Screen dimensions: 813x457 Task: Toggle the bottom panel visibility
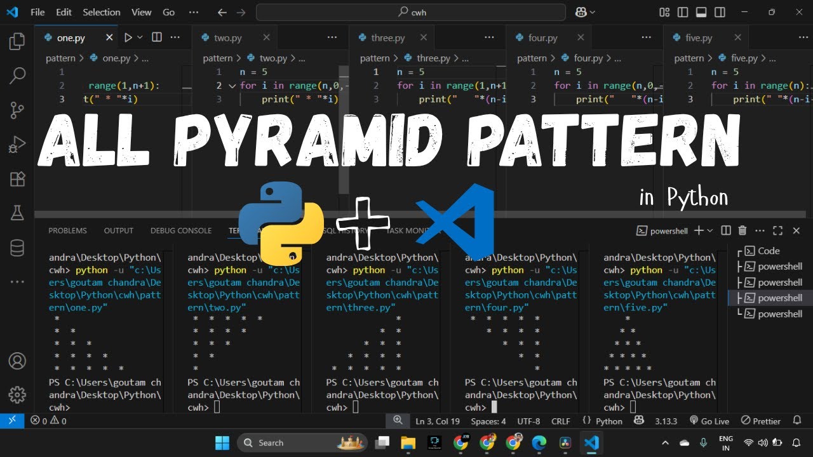click(701, 12)
